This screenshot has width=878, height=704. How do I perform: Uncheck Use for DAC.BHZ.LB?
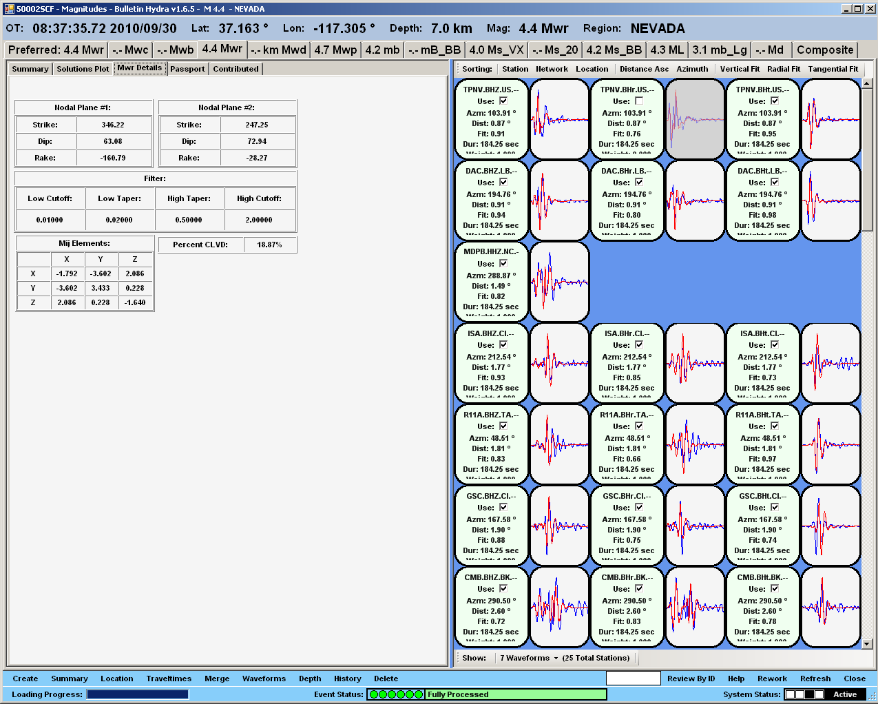pyautogui.click(x=503, y=182)
